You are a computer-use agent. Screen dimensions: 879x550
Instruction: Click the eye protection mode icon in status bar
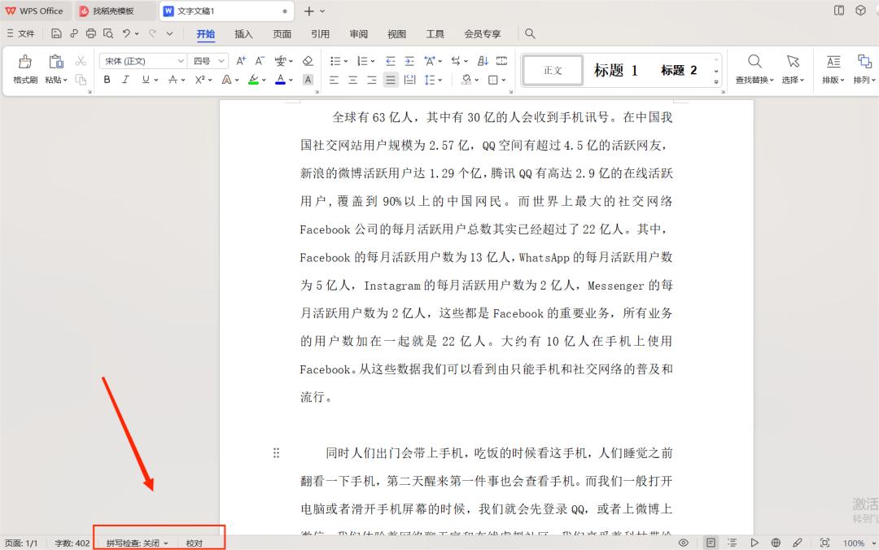[x=684, y=542]
